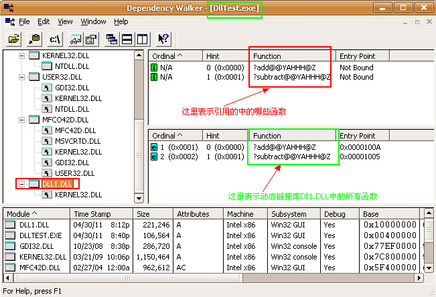Open the File menu
Screen dimensions: 436x297
24,21
